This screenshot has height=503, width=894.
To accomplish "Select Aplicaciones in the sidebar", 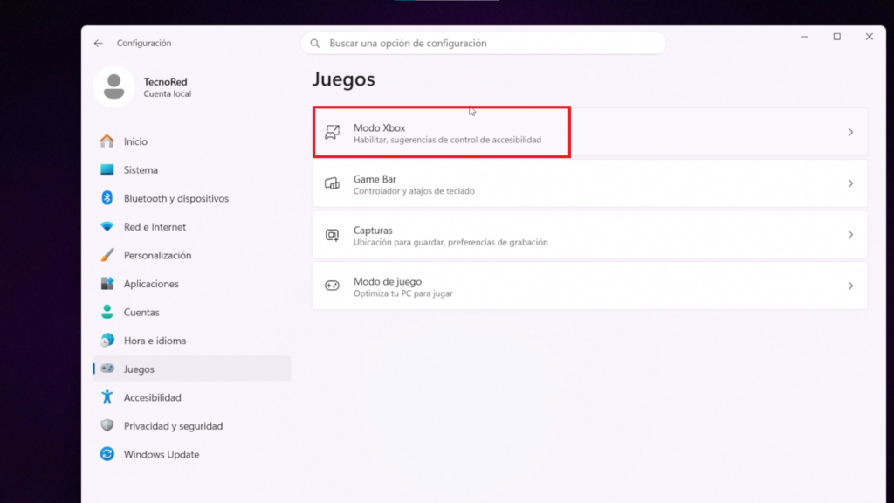I will point(191,284).
